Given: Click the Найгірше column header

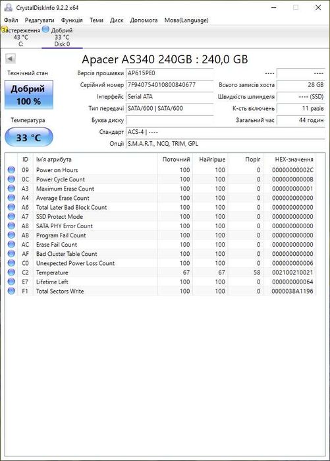Looking at the screenshot, I should [x=210, y=160].
